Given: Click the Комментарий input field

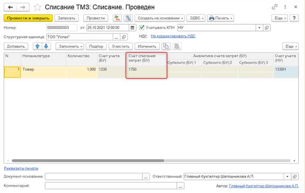Looking at the screenshot, I should pyautogui.click(x=111, y=186).
